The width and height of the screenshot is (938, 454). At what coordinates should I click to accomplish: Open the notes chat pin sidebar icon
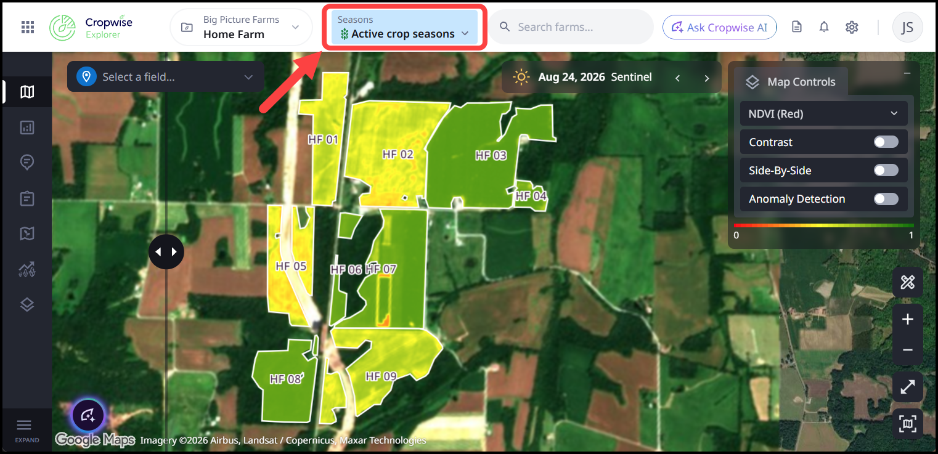[27, 163]
